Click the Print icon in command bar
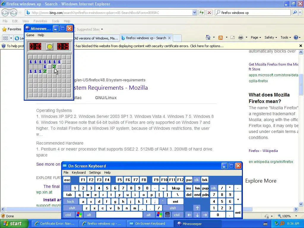304x228 pixels. pyautogui.click(x=240, y=37)
